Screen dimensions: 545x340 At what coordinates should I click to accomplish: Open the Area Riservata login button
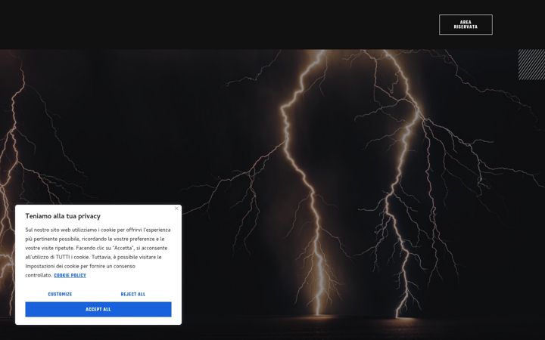[466, 25]
